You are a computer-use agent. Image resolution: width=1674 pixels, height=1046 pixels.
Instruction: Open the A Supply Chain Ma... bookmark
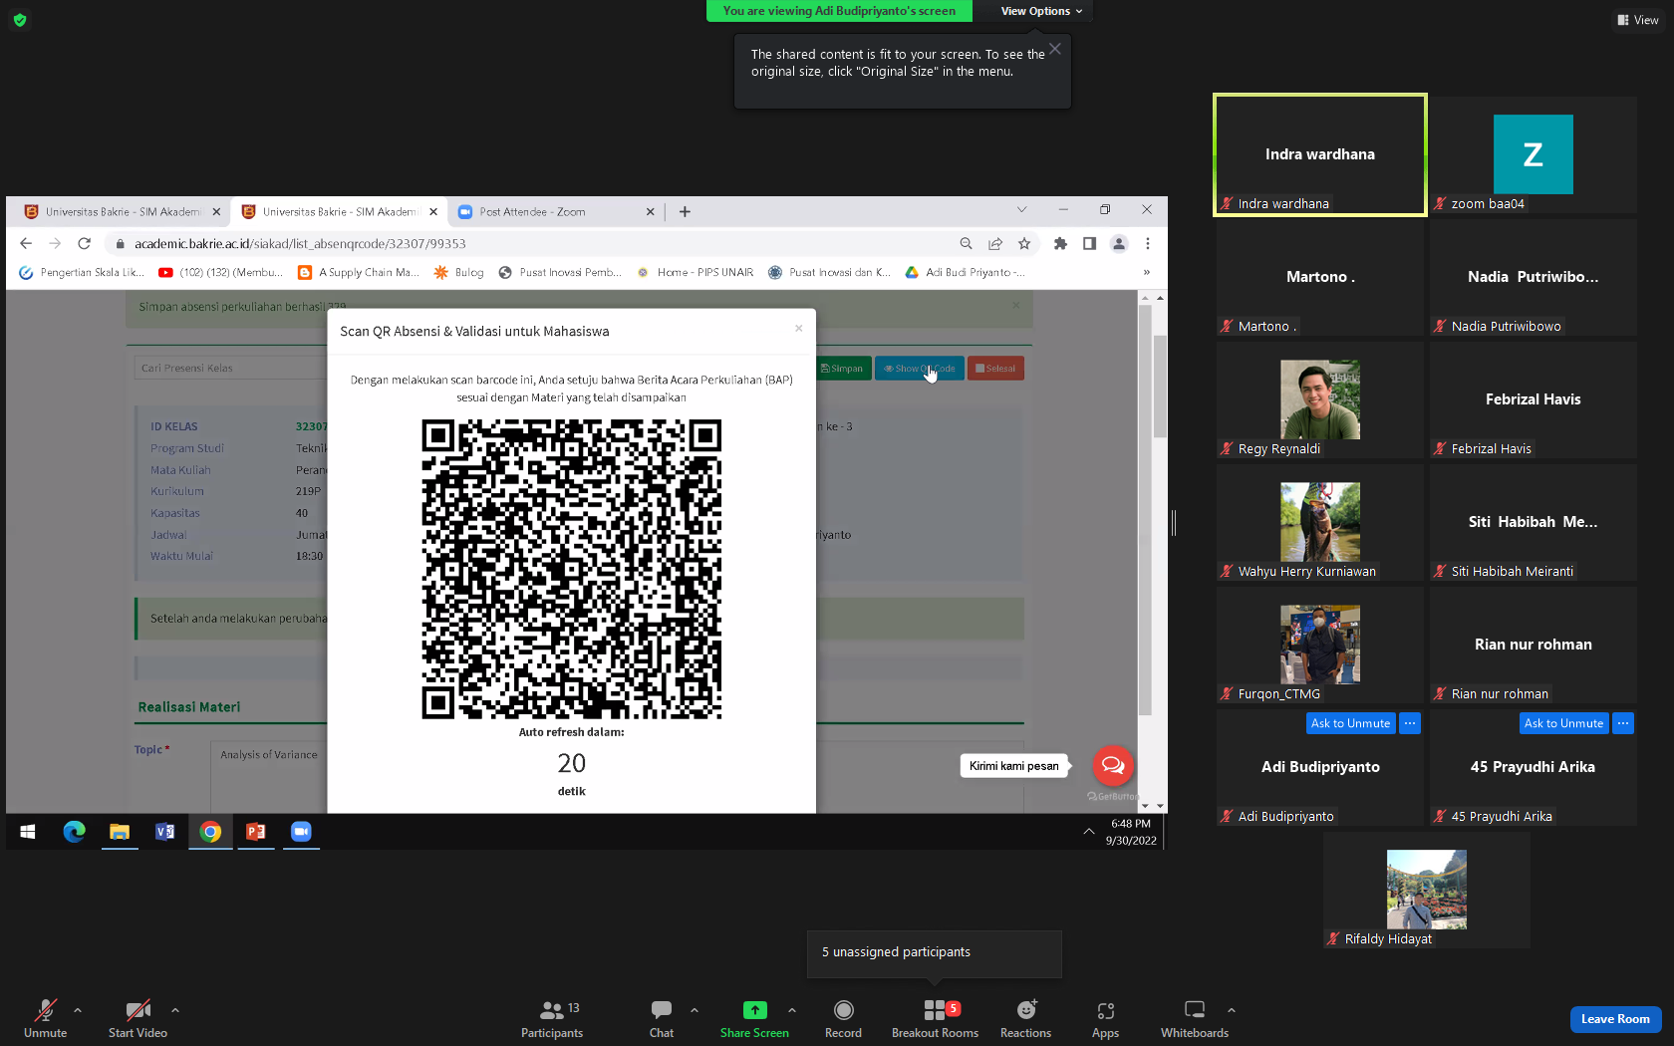(358, 272)
